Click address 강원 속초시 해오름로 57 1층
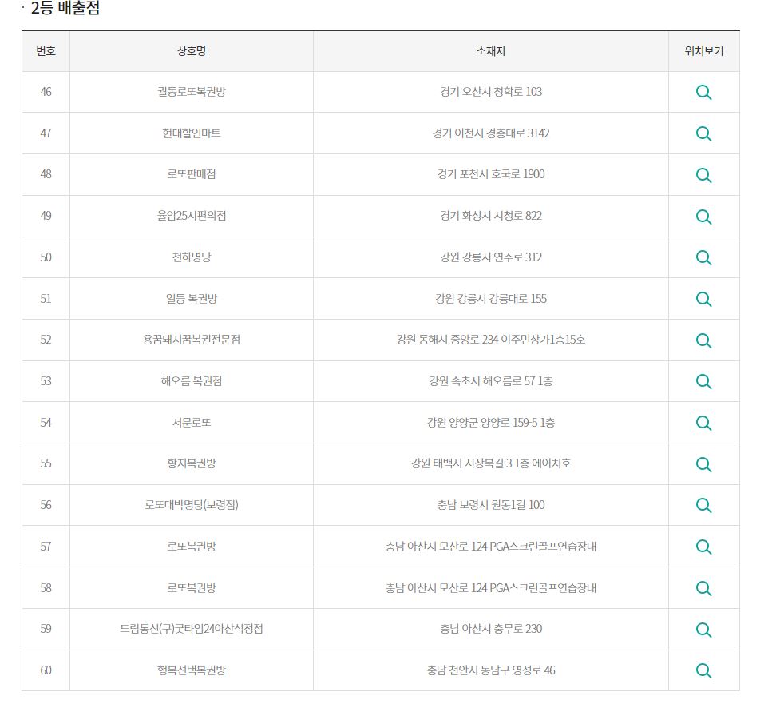The image size is (780, 704). click(491, 381)
